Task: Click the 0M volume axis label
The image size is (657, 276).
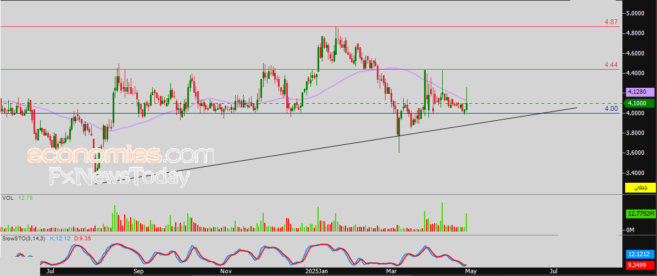Action: pos(631,230)
